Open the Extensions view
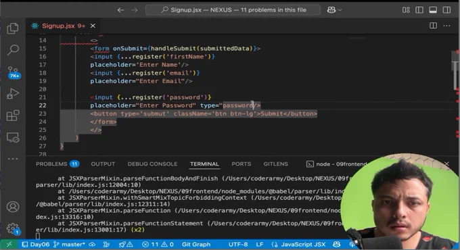Screen dimensions: 460x250 point(13,116)
